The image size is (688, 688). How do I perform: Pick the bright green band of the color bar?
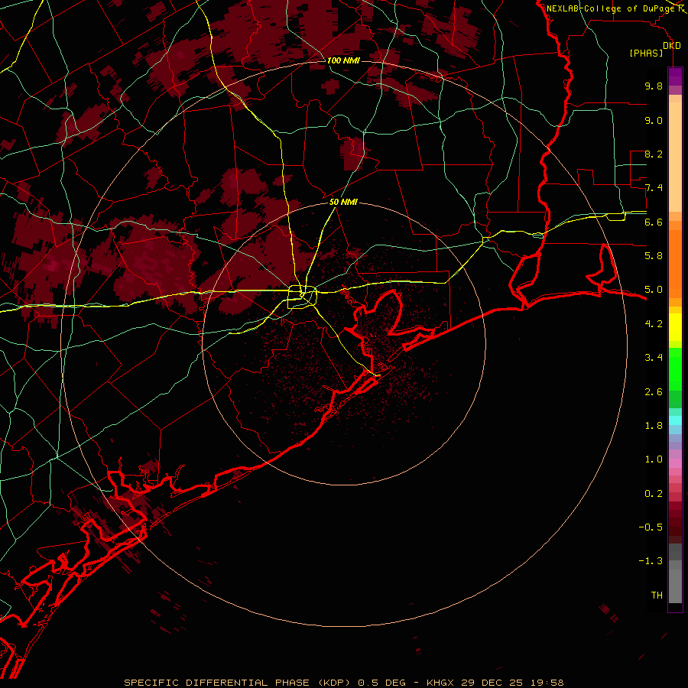coord(675,368)
